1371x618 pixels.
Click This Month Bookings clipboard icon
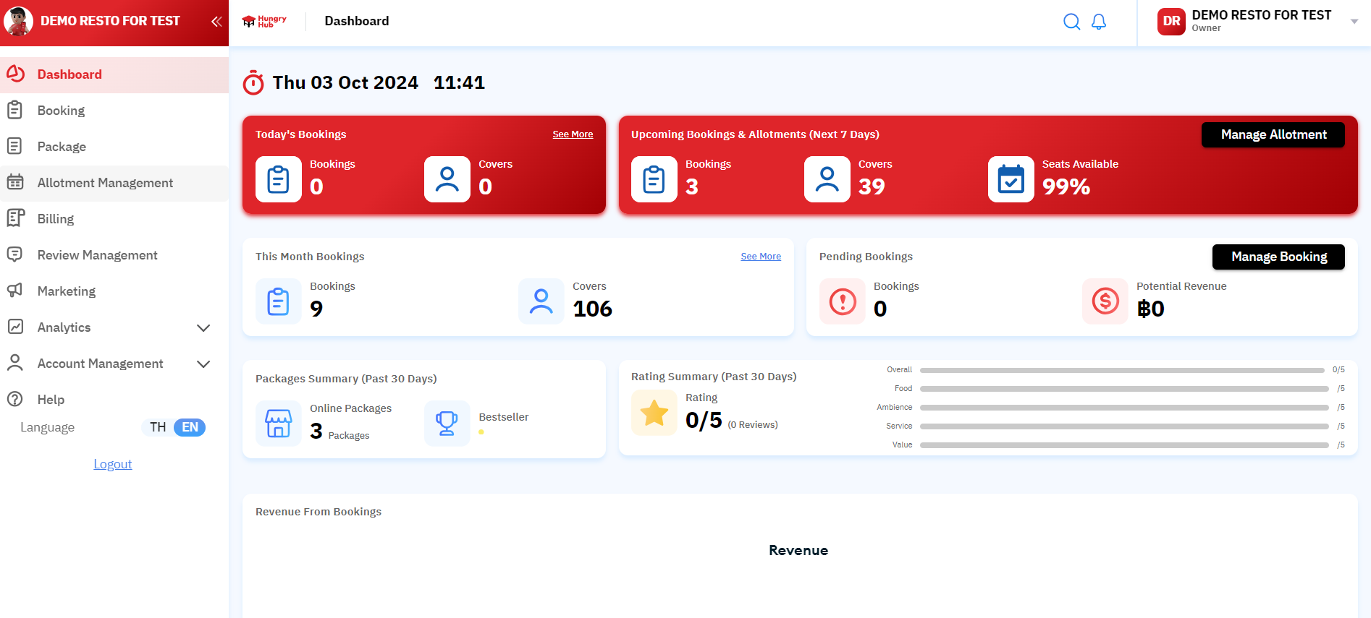click(x=279, y=301)
